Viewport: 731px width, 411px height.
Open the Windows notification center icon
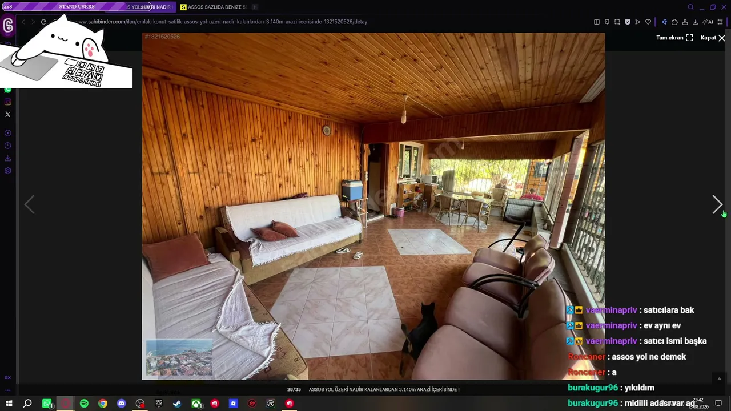click(718, 404)
